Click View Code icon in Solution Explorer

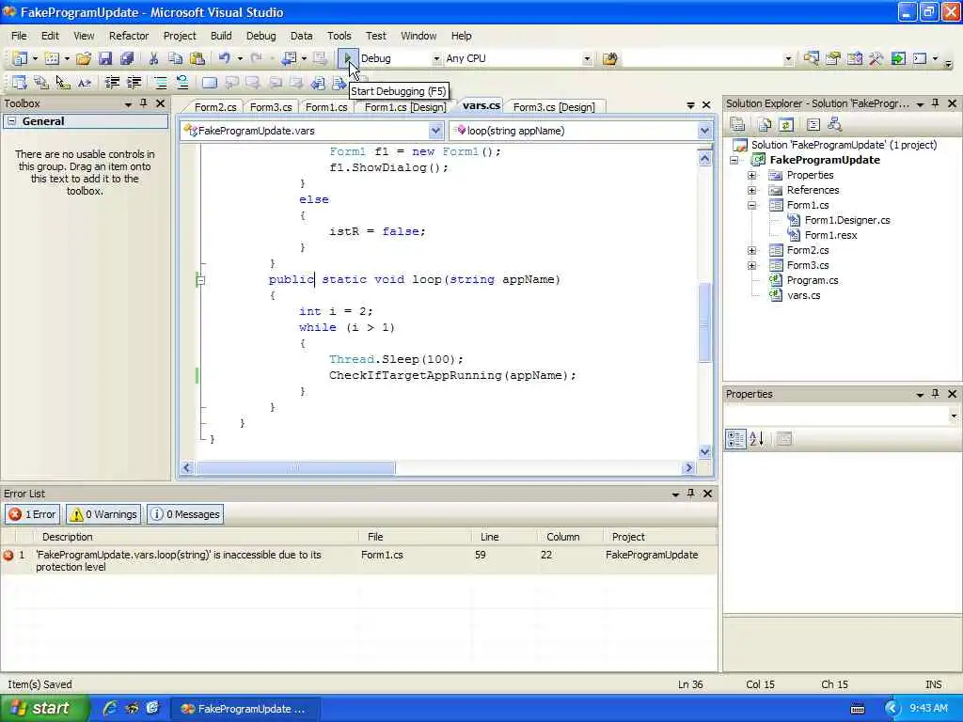[813, 125]
